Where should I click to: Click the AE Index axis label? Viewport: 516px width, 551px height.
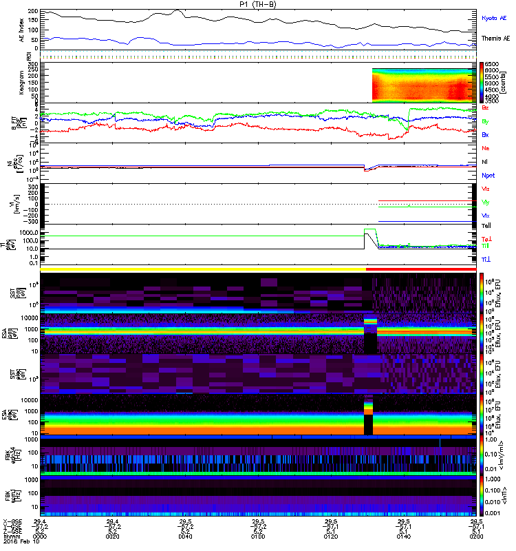click(22, 30)
